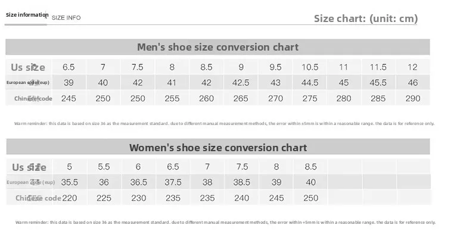
Task: Click the "Size chart: (unit: cm)" title
Action: coord(366,18)
